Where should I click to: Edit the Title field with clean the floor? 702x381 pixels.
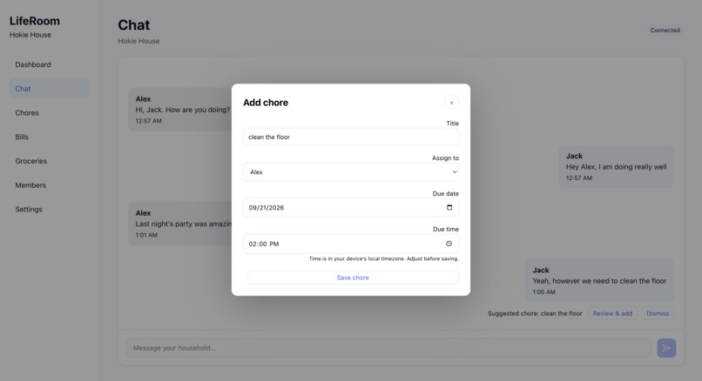(x=350, y=137)
